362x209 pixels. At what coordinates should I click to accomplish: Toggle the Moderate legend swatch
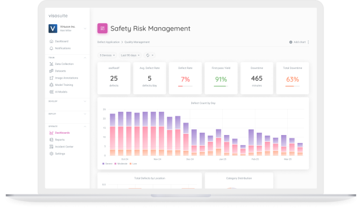tap(115, 164)
